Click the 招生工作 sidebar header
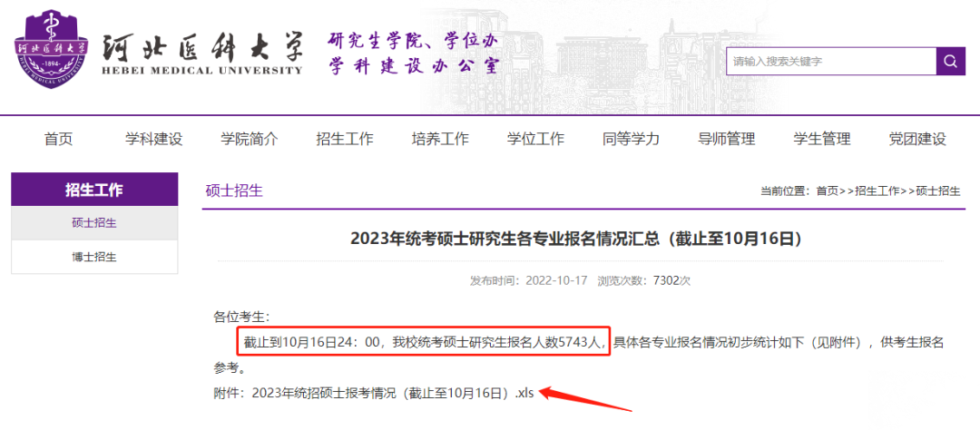The image size is (980, 430). (x=94, y=190)
